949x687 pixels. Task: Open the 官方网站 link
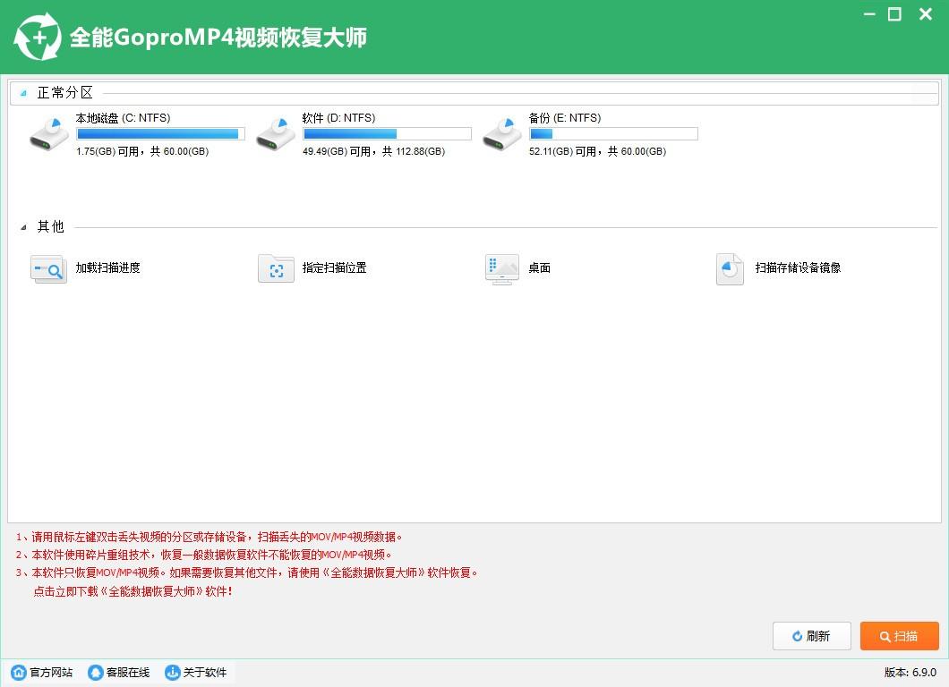[x=51, y=673]
